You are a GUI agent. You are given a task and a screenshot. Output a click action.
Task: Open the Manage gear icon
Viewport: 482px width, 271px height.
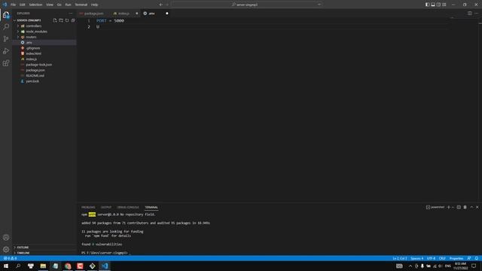click(6, 249)
